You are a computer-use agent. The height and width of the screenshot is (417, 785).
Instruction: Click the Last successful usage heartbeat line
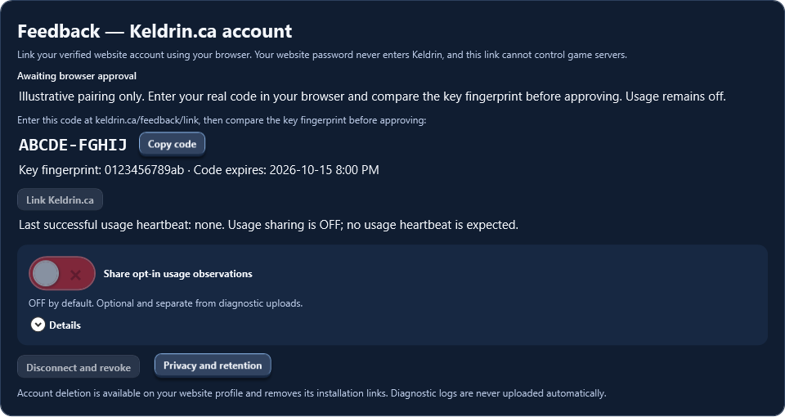[268, 225]
